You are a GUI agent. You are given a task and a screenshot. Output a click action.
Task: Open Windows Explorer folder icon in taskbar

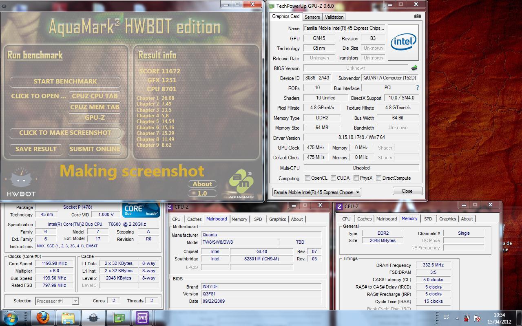tap(68, 317)
